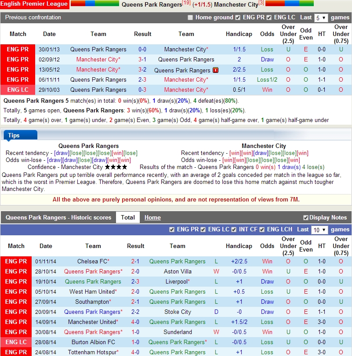Click Loss1/2 odds in the 06/11/11 row
Screen dimensions: 352x356
(x=267, y=80)
